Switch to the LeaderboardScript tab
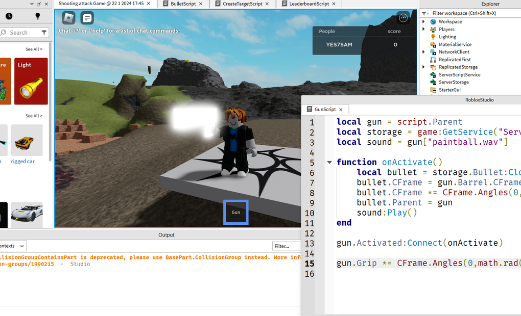Viewport: 521px width, 316px height. [x=309, y=4]
